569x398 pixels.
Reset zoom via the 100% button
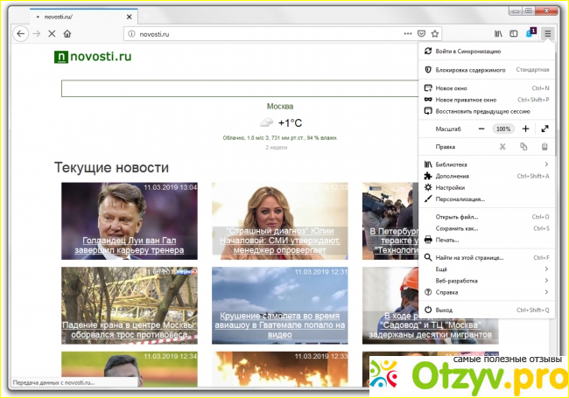pos(502,129)
